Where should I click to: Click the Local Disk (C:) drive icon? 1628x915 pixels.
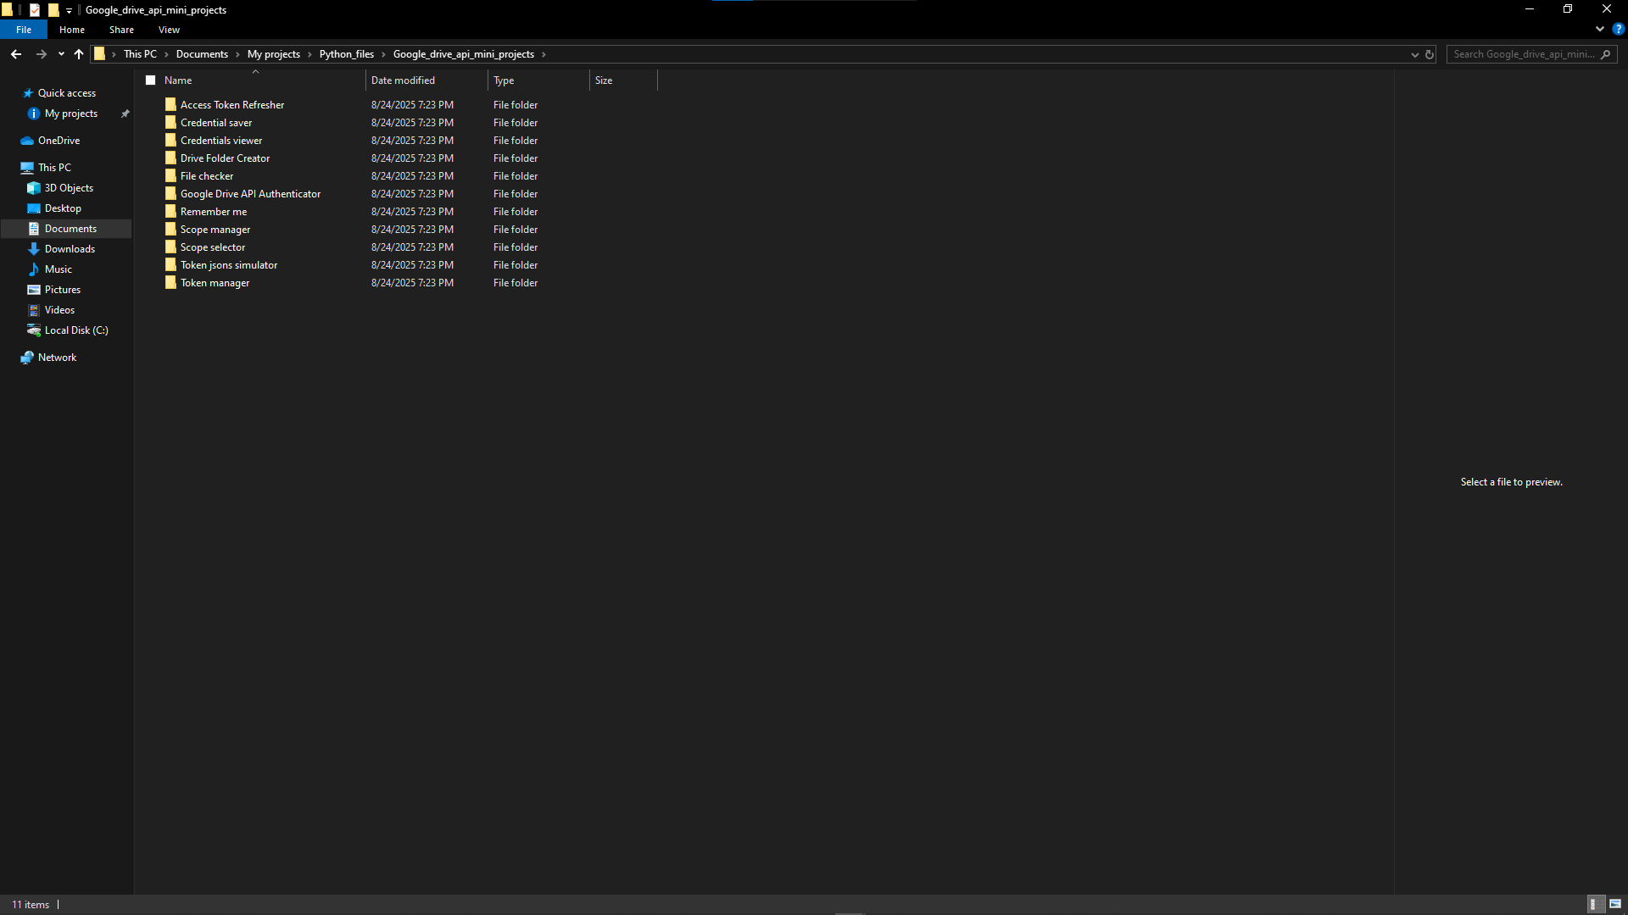tap(34, 330)
